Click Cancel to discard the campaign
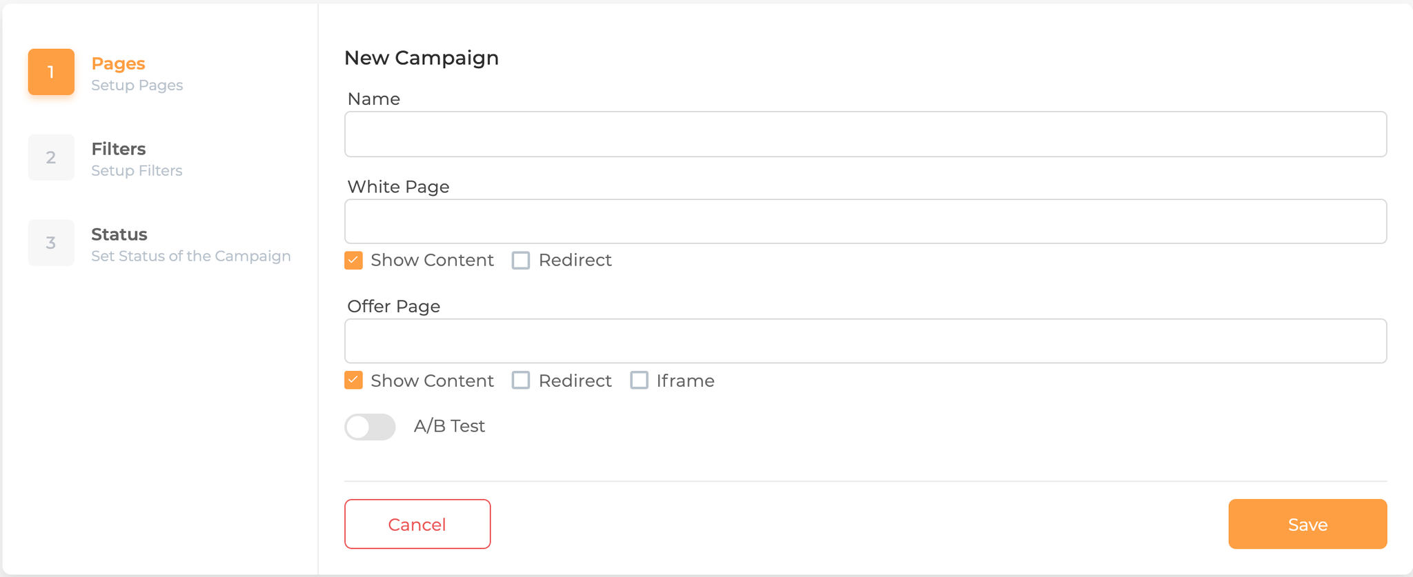The image size is (1413, 577). (x=417, y=524)
